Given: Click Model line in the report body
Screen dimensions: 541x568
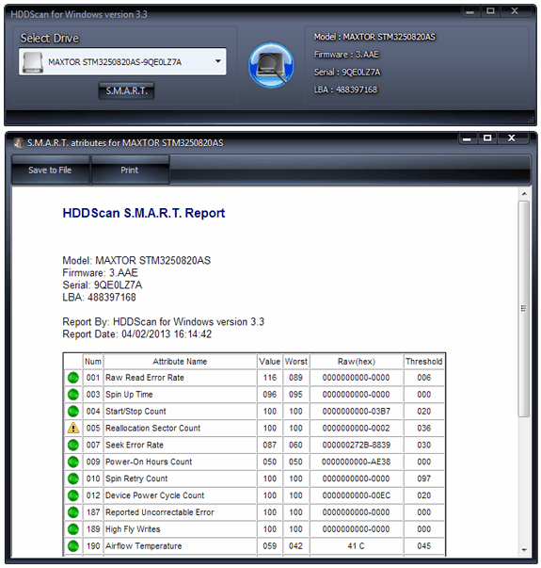Looking at the screenshot, I should tap(136, 261).
